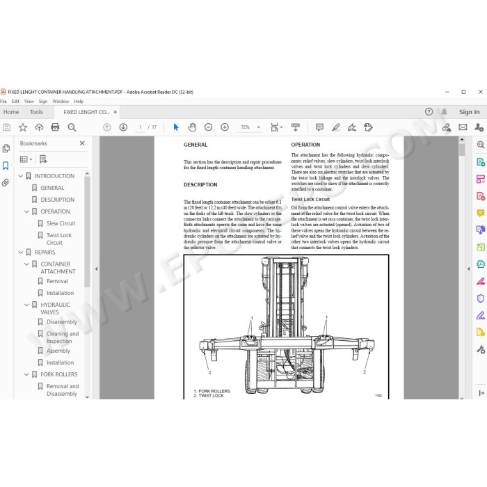The height and width of the screenshot is (487, 487).
Task: Jump to GENERAL bookmark
Action: point(52,188)
